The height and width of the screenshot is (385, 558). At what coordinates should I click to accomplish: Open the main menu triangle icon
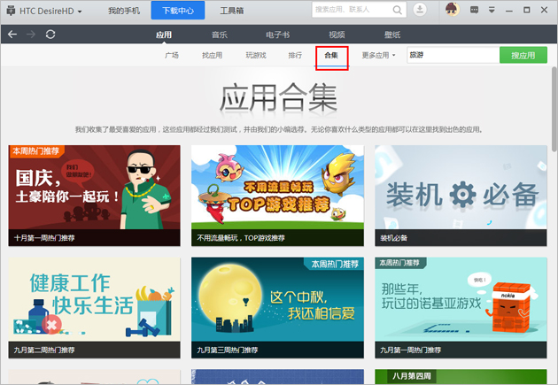coord(492,10)
